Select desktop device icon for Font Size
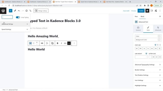This screenshot has width=163, height=91. tap(155, 45)
